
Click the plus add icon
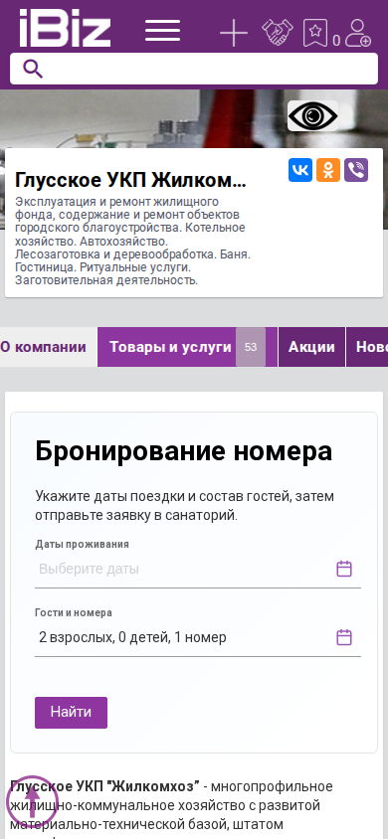[x=234, y=33]
